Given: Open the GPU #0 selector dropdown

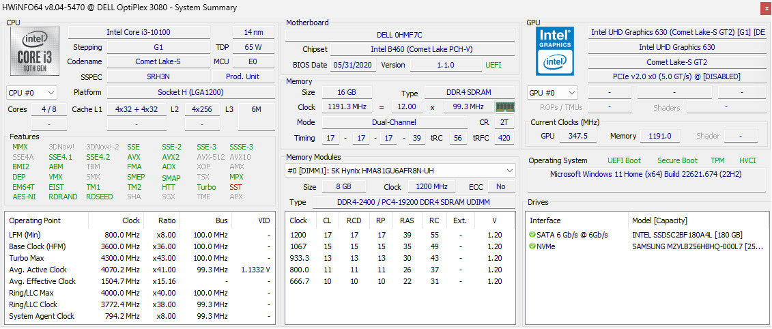Looking at the screenshot, I should pyautogui.click(x=552, y=93).
